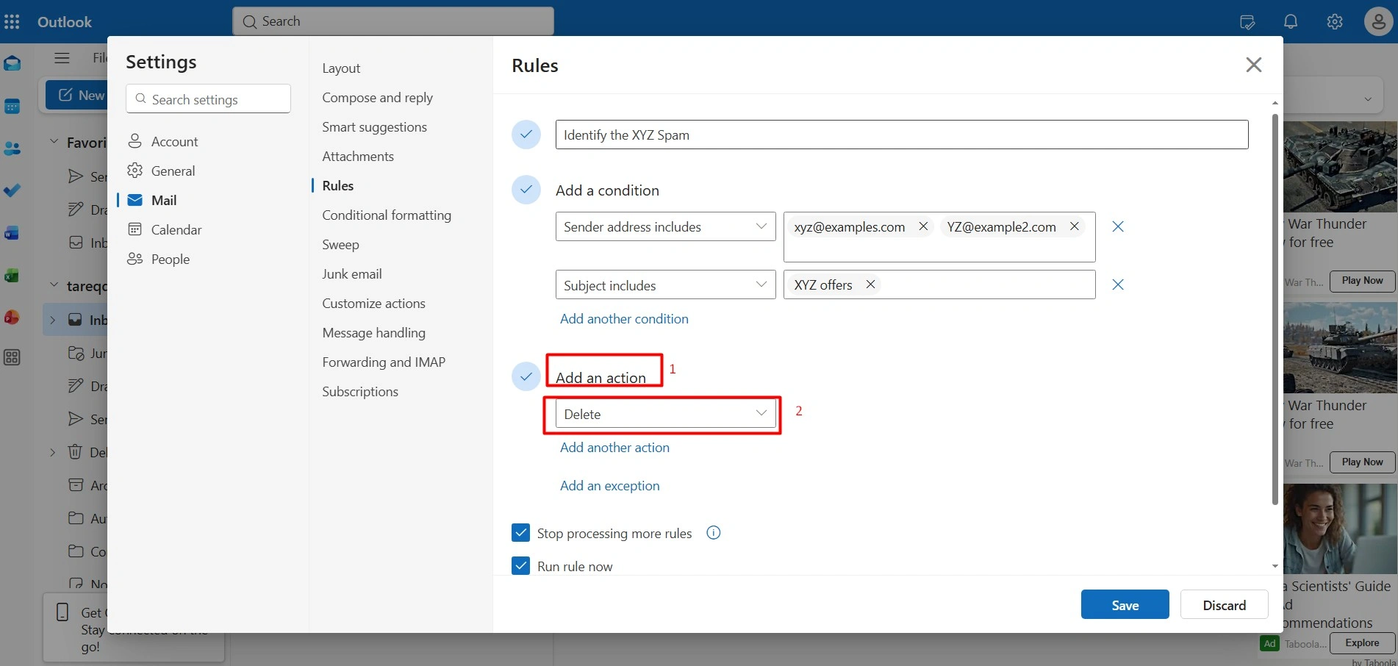Save the rule
The height and width of the screenshot is (666, 1398).
point(1125,604)
